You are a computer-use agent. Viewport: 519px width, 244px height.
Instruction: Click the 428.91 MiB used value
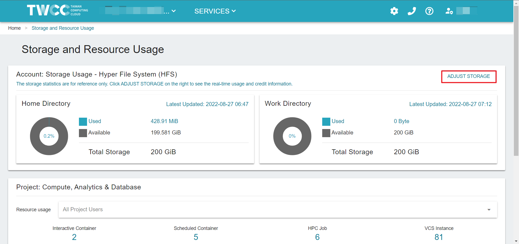[x=164, y=121]
